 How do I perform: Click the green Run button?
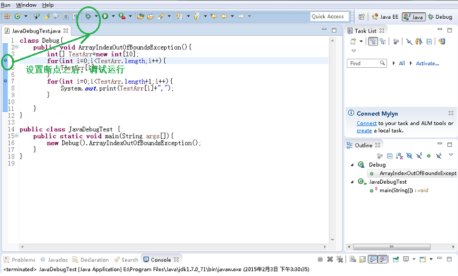point(105,16)
